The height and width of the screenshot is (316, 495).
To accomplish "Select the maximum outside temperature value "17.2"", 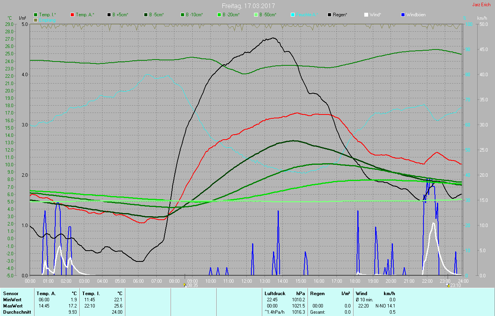I will (x=73, y=306).
